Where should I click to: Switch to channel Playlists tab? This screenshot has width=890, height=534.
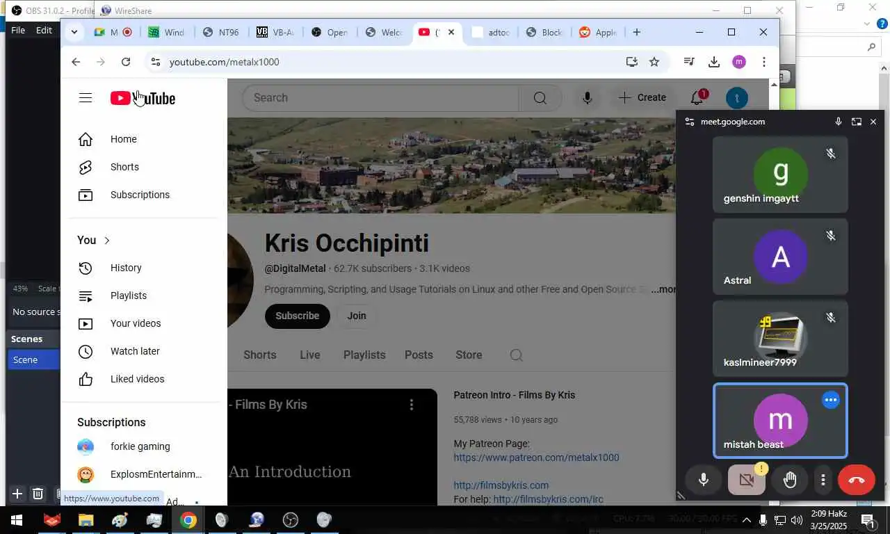click(x=364, y=355)
